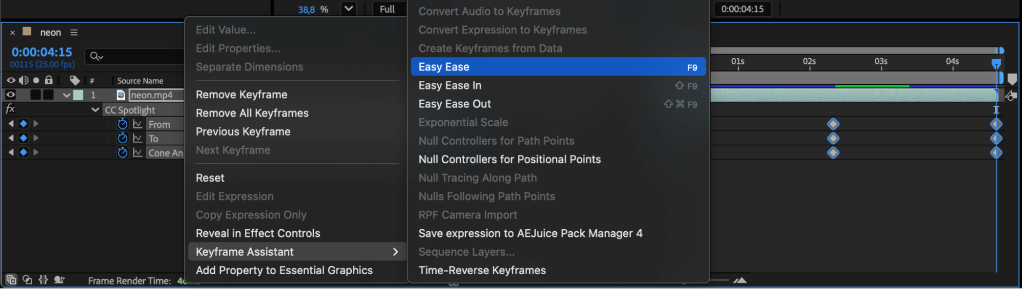Go to next keyframe on To row

click(36, 138)
